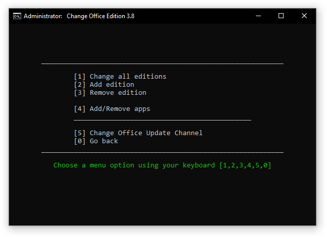Close the Change Office Edition window

304,16
